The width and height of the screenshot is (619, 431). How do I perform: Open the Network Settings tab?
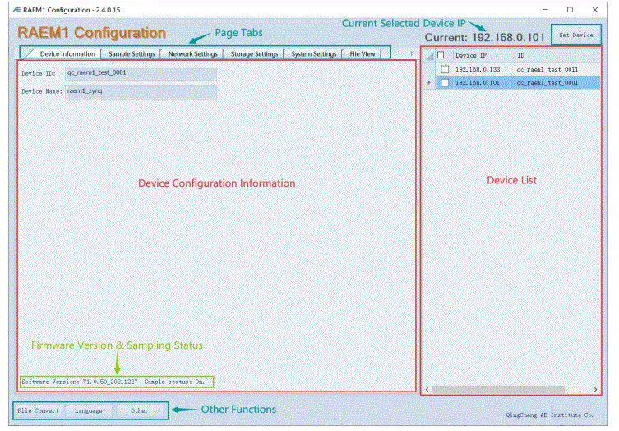coord(192,53)
